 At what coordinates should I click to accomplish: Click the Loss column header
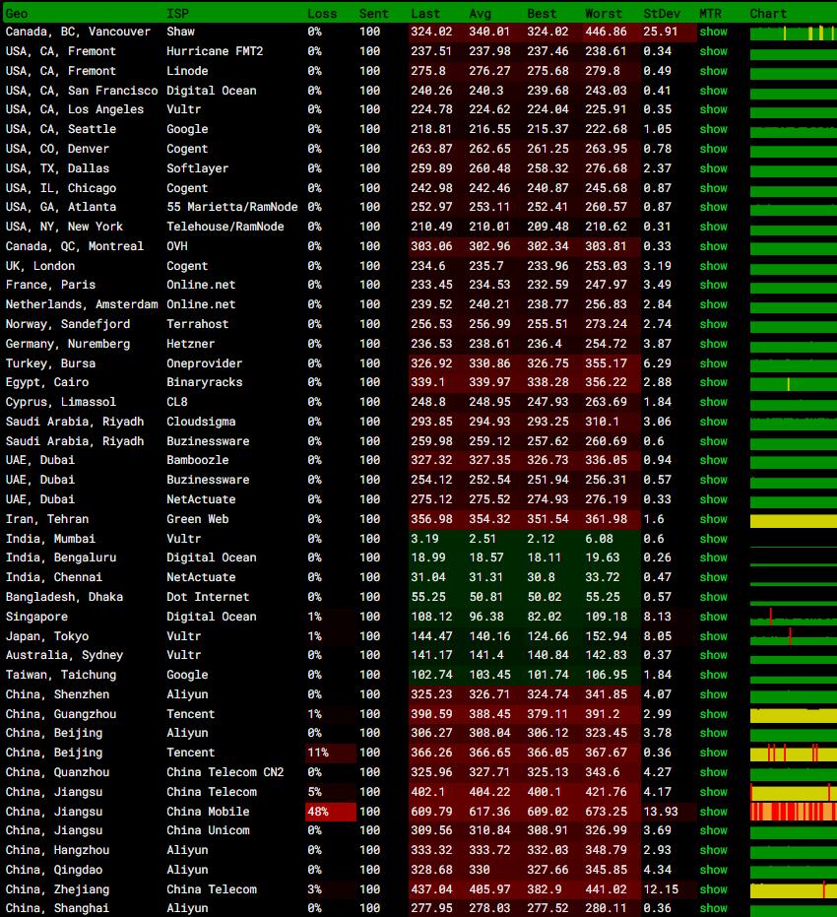click(x=322, y=14)
